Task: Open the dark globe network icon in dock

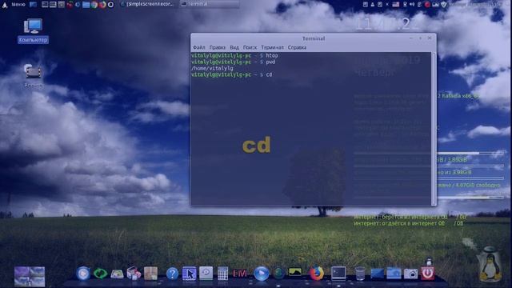Action: click(x=278, y=273)
